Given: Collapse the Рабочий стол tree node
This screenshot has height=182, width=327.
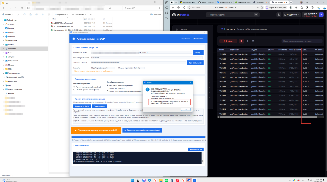Looking at the screenshot, I should click(2, 20).
